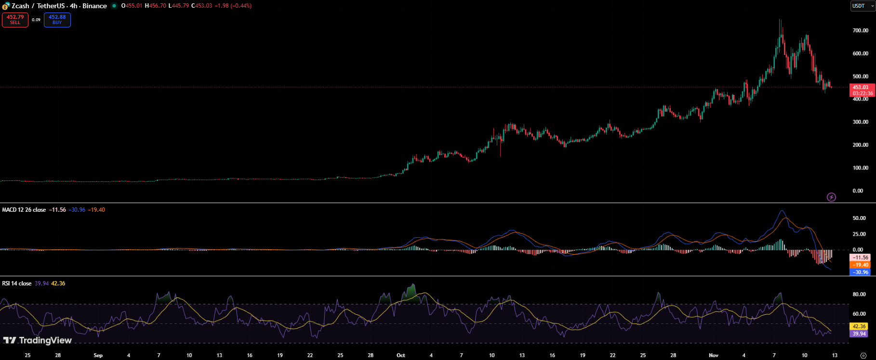This screenshot has height=360, width=876.
Task: Click the purple 39.94 RSI value label
Action: pos(859,334)
